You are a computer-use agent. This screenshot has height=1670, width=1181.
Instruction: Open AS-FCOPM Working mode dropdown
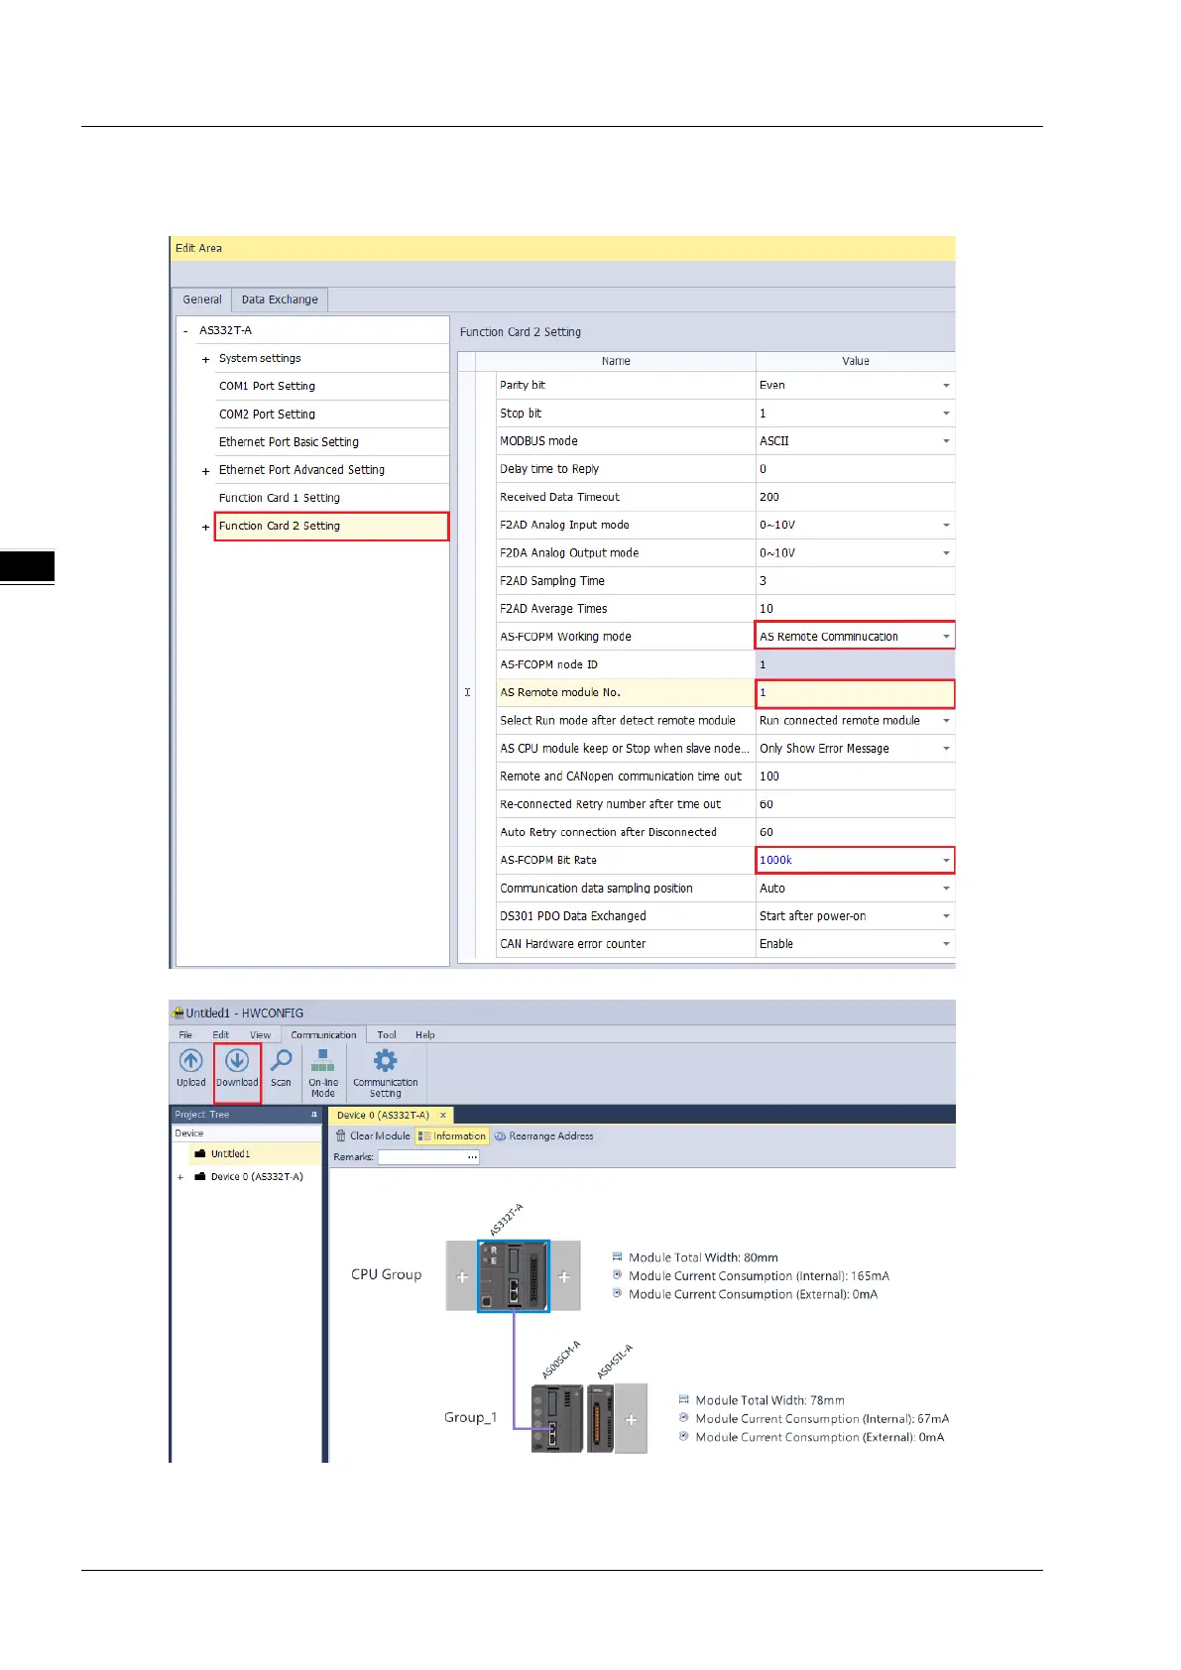point(946,637)
